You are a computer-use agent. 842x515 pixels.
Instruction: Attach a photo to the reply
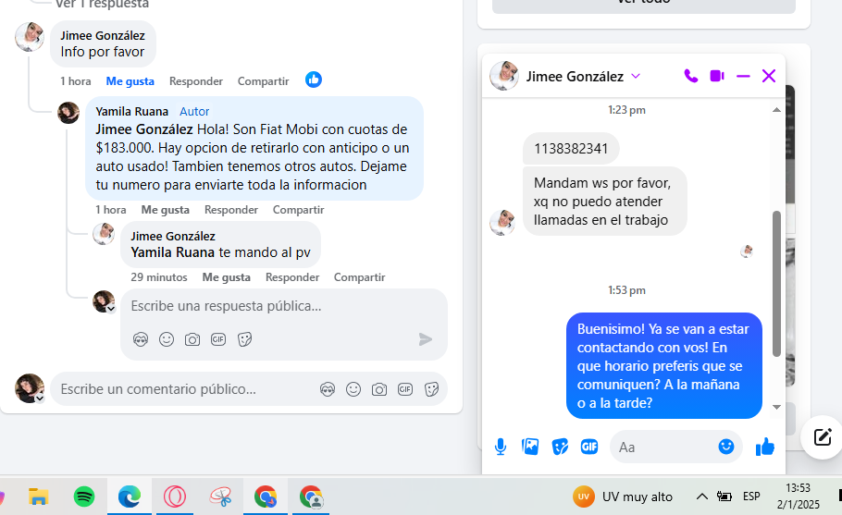[192, 339]
